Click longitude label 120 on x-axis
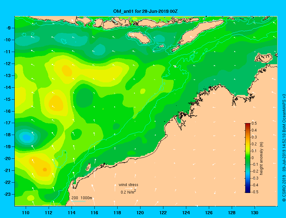This screenshot has width=286, height=218. [x=140, y=213]
